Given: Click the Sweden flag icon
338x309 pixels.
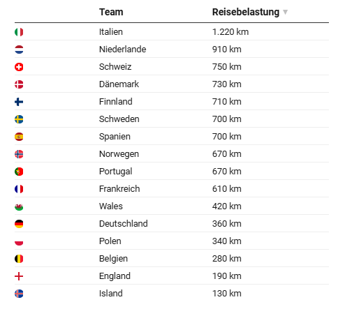Looking at the screenshot, I should 19,119.
